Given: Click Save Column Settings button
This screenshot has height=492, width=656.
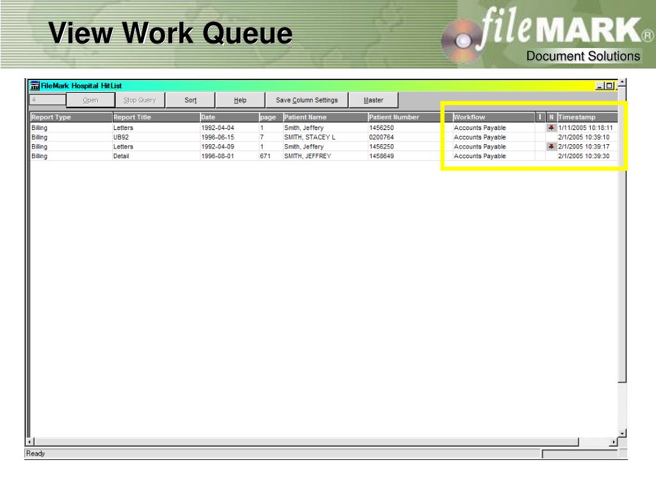Looking at the screenshot, I should (x=306, y=100).
